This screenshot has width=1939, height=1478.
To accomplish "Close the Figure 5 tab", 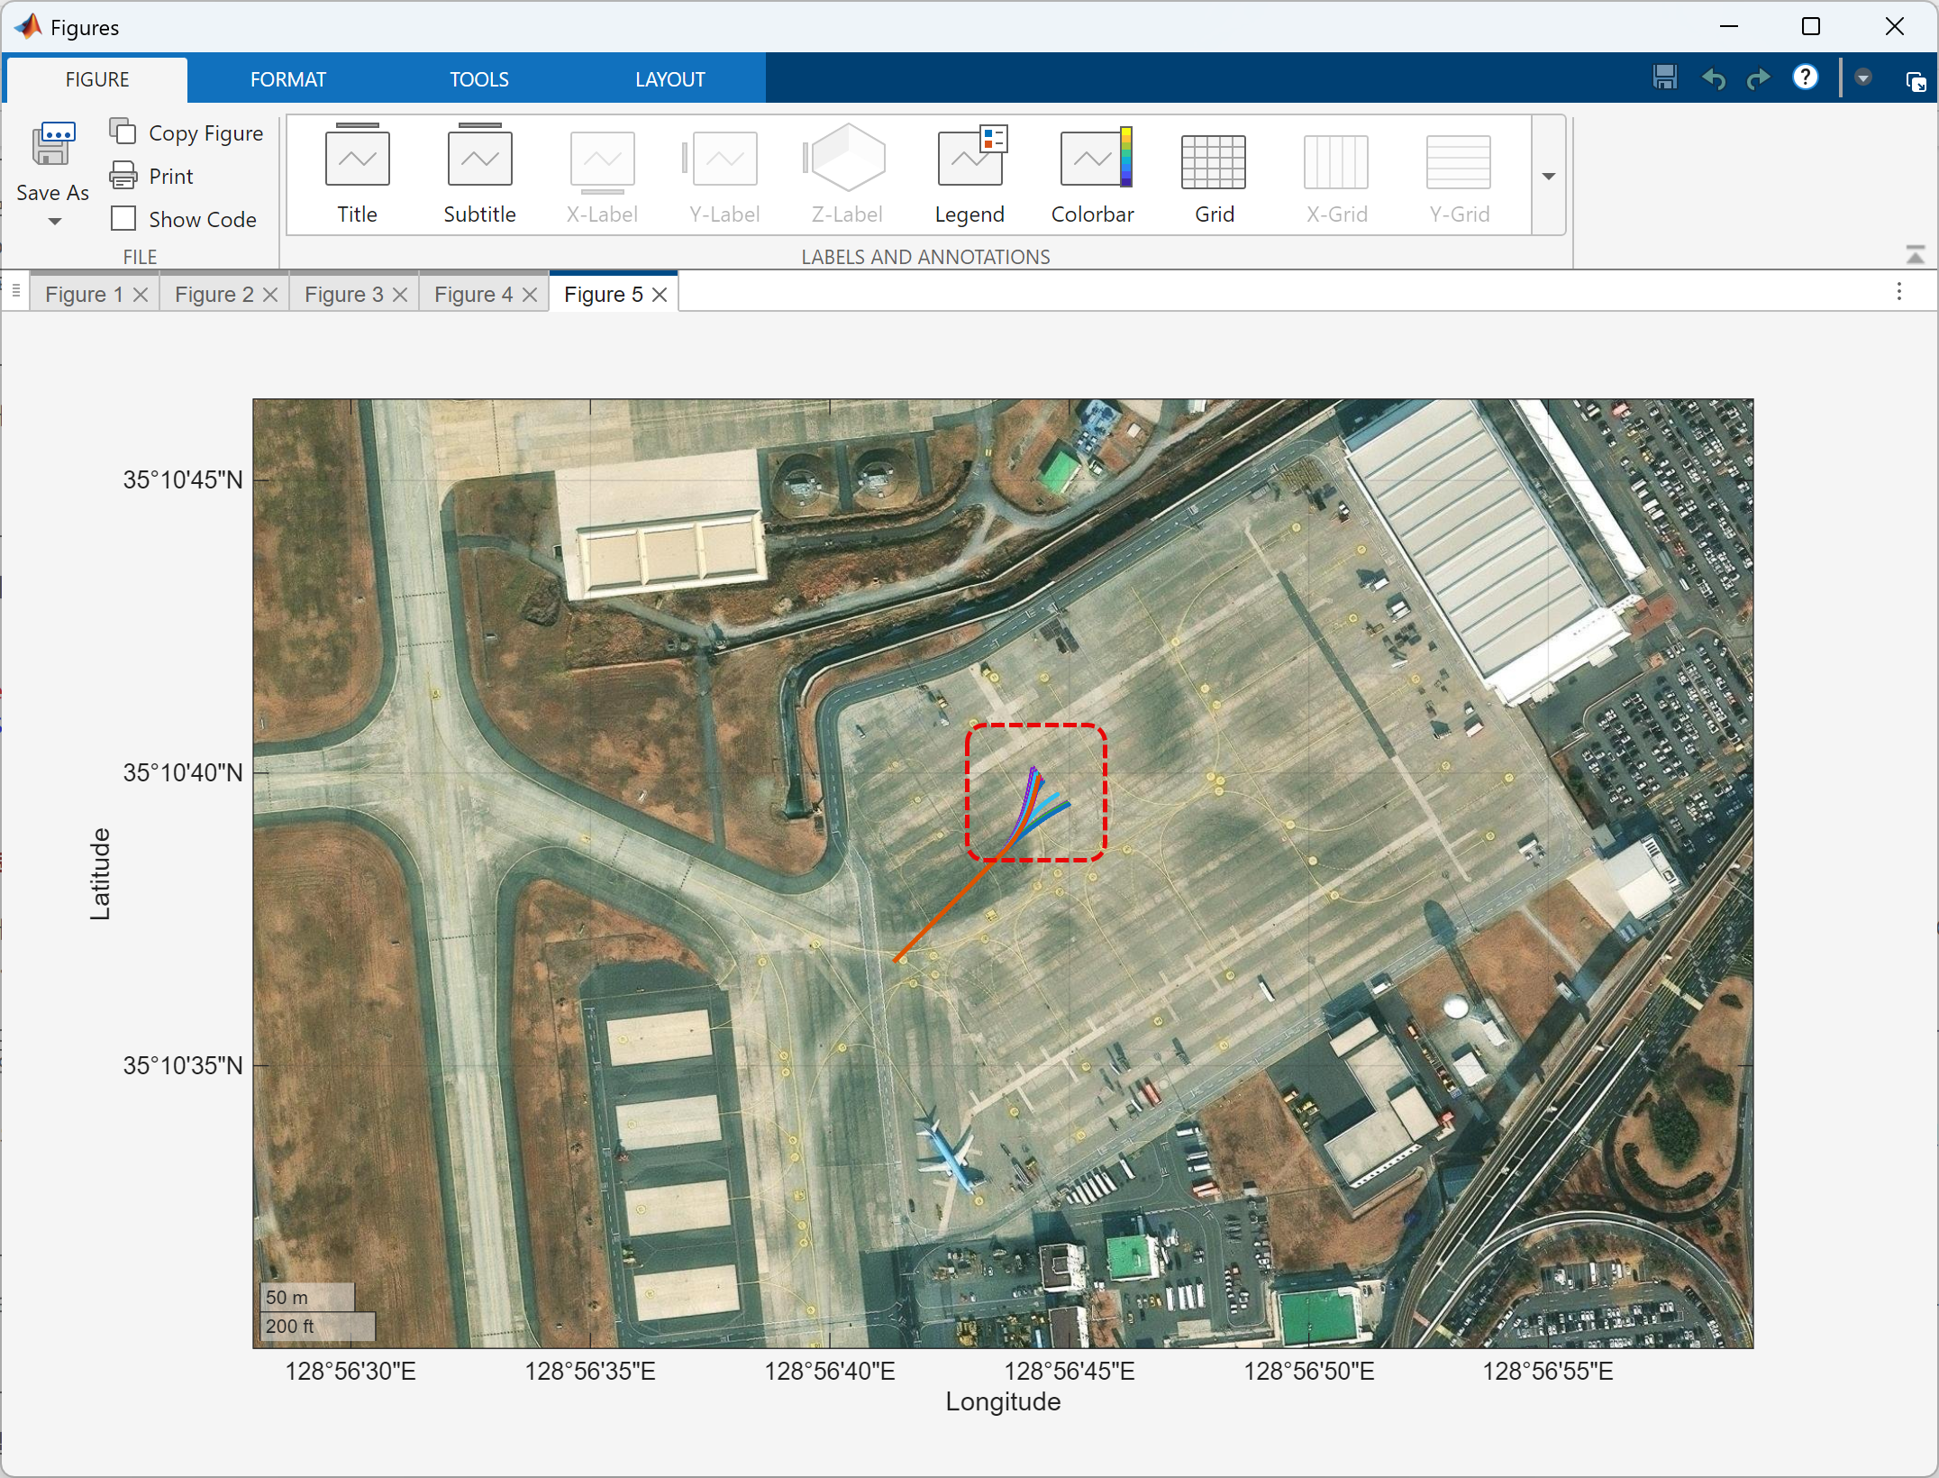I will point(660,295).
